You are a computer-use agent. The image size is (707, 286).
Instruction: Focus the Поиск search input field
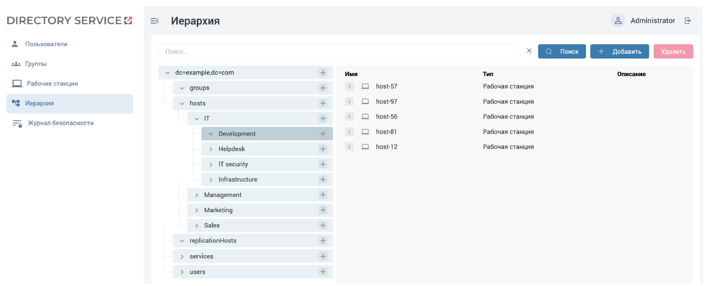click(x=339, y=51)
